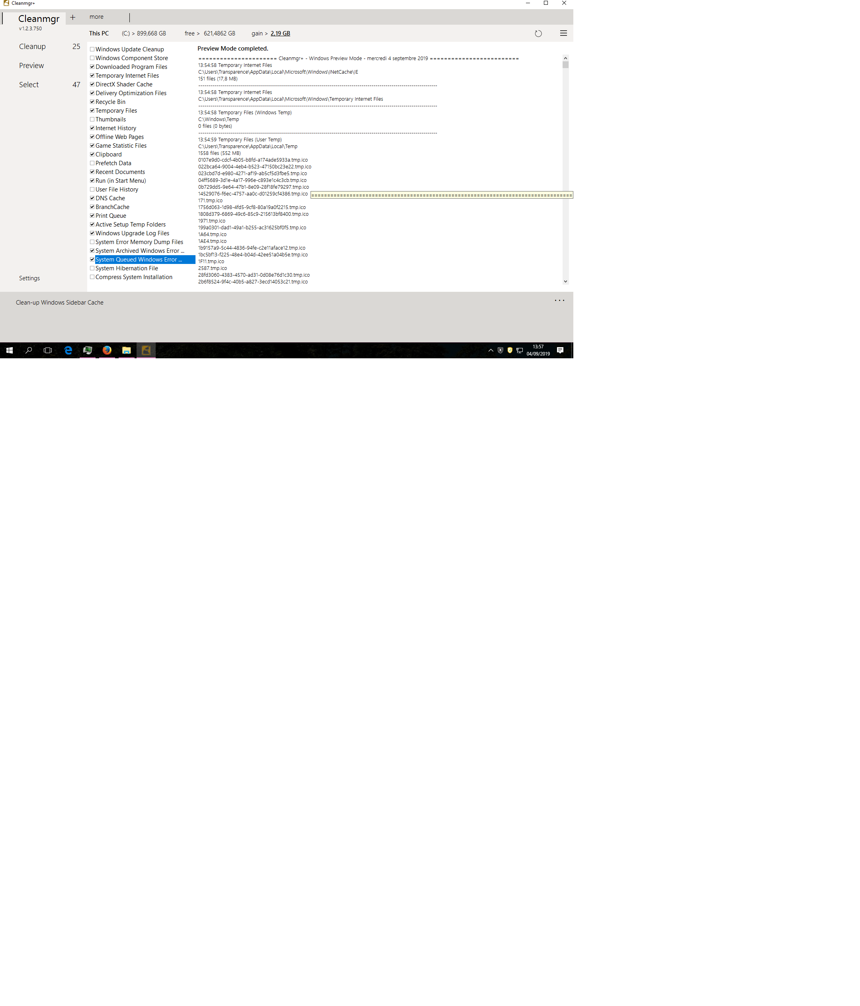Screen dimensions: 860x1006
Task: Open the Action Center notification icon
Action: (560, 350)
